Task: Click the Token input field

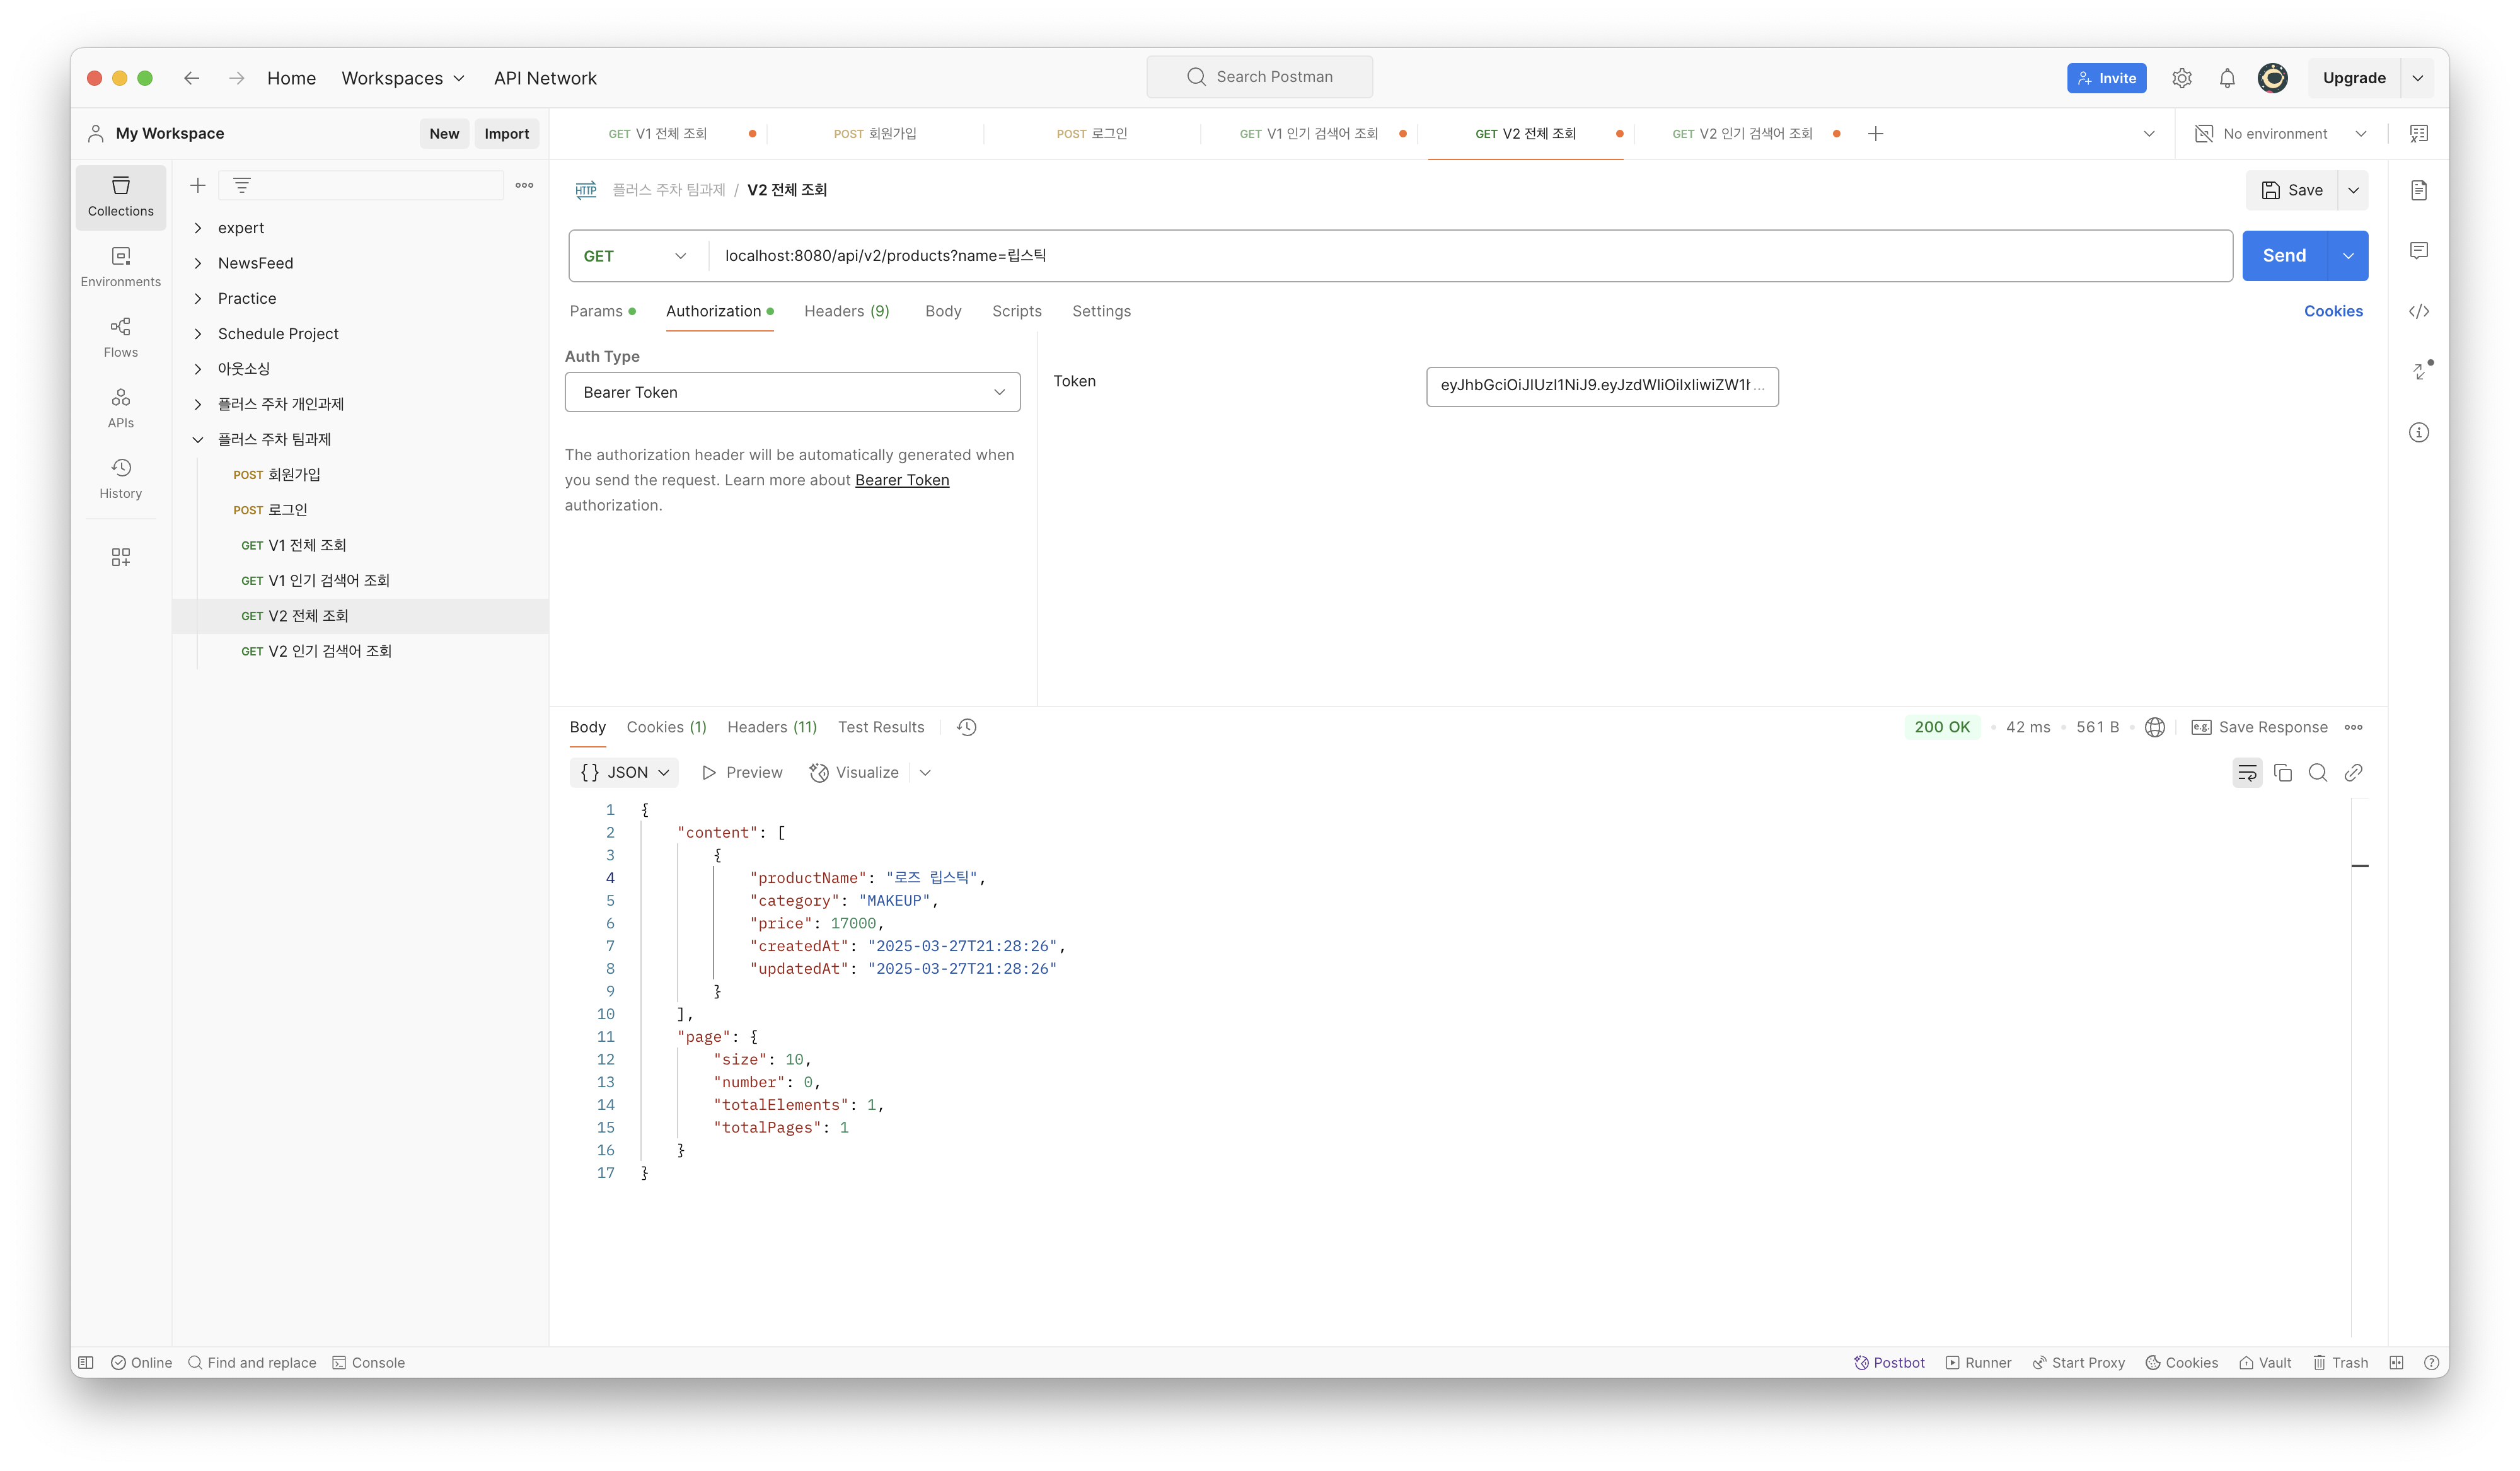Action: point(1601,386)
